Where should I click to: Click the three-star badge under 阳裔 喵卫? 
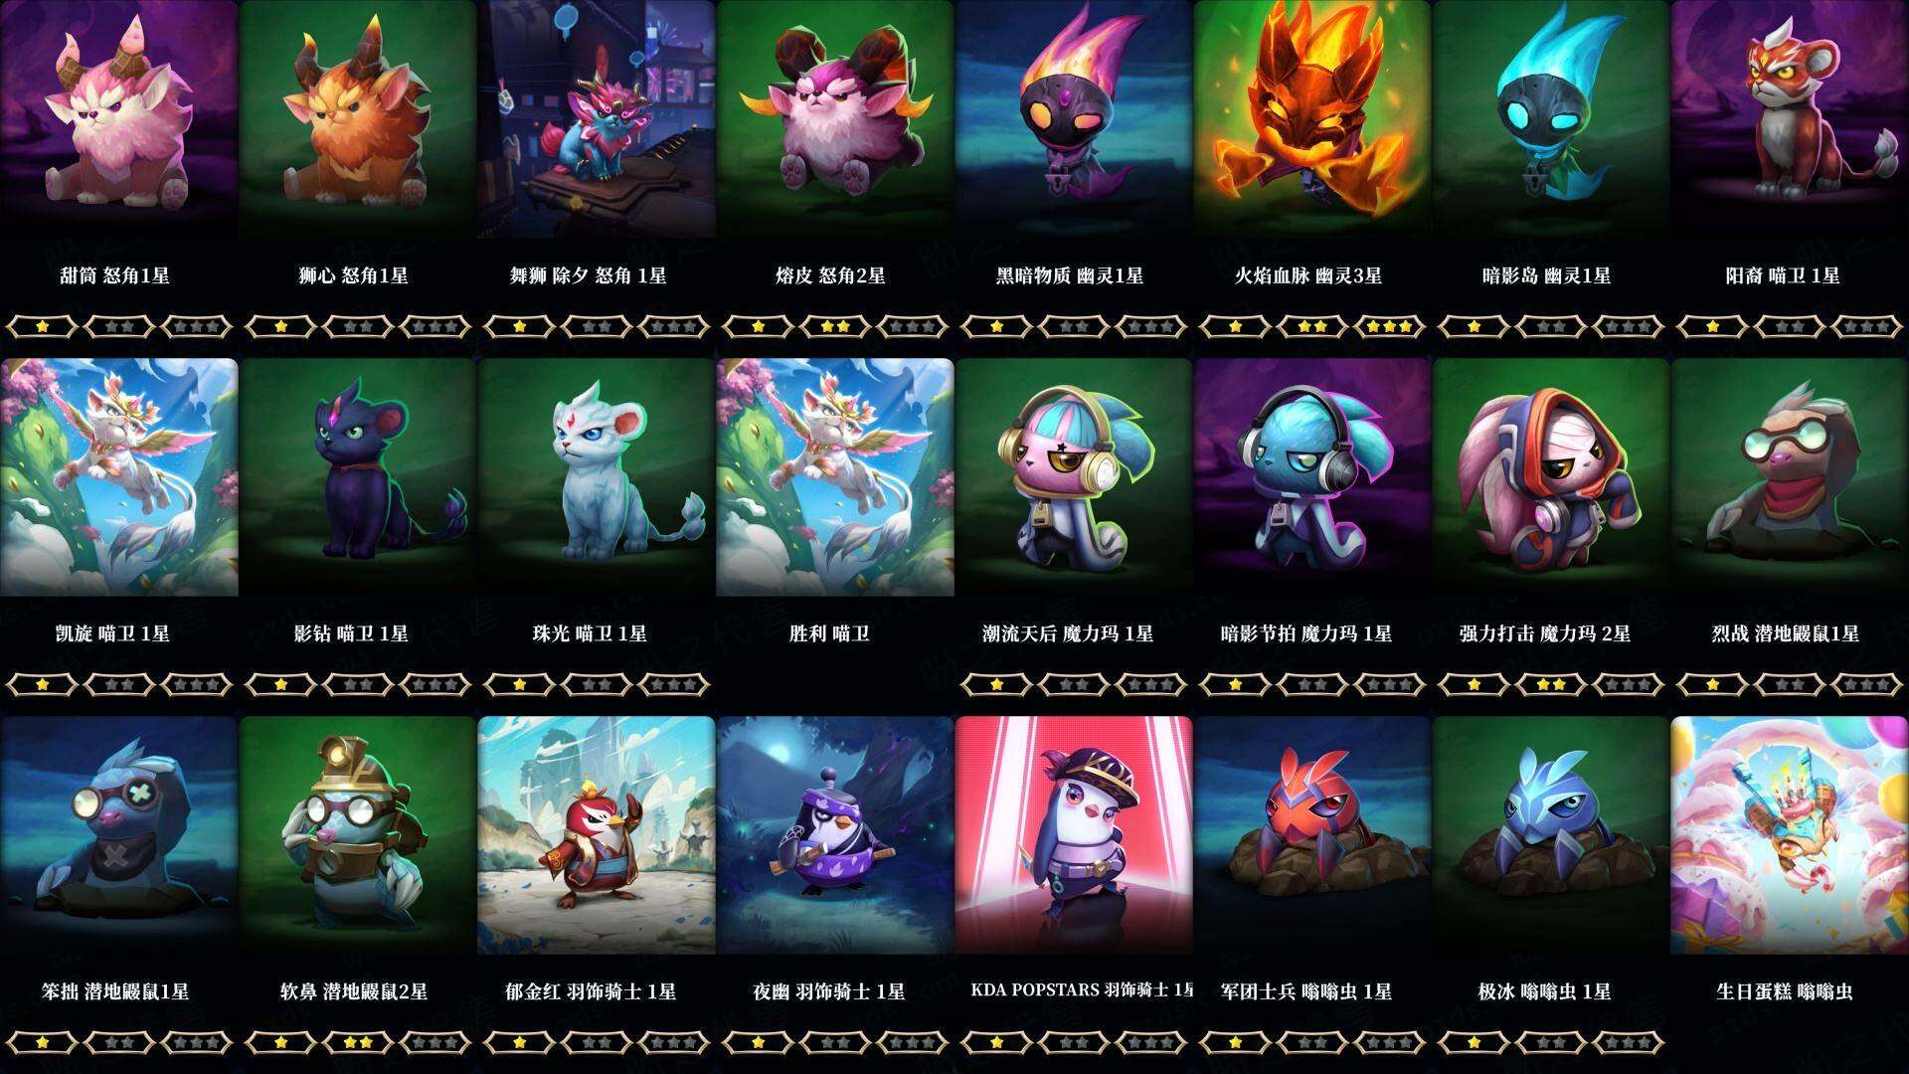(1867, 326)
